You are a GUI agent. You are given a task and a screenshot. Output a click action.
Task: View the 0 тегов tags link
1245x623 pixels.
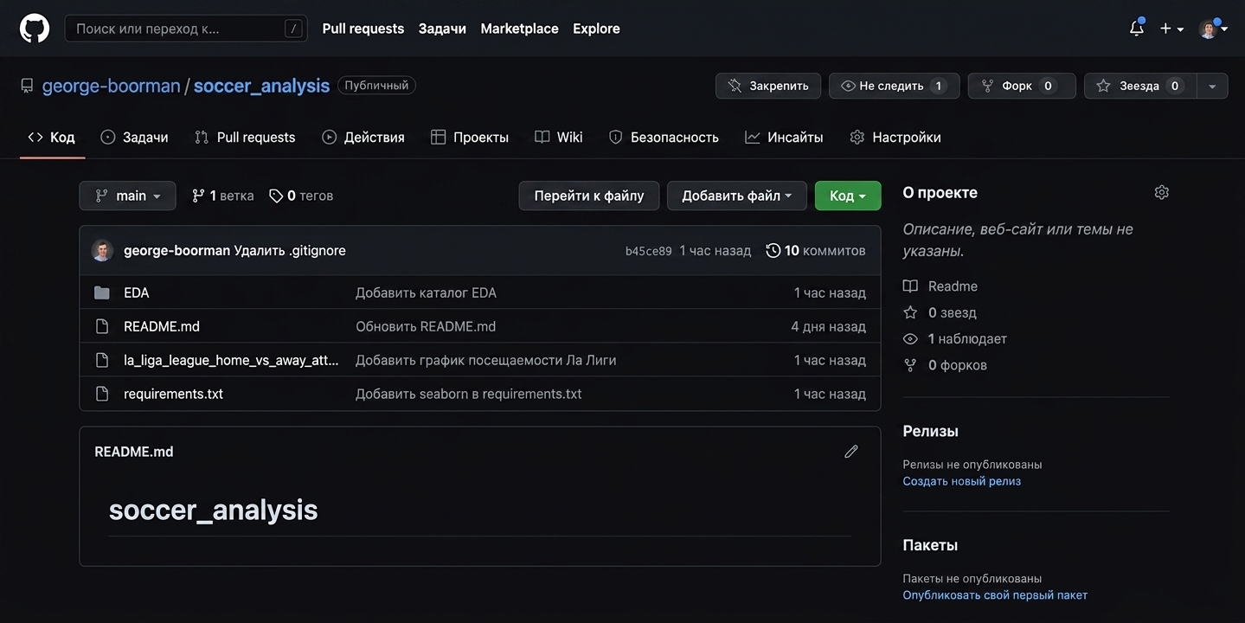click(x=301, y=196)
